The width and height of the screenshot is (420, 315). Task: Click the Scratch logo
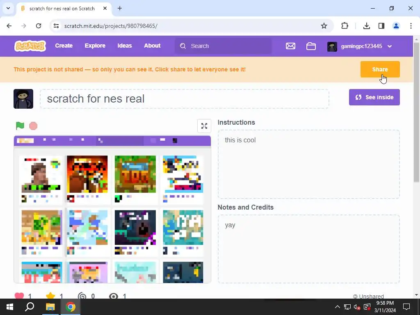pos(30,46)
